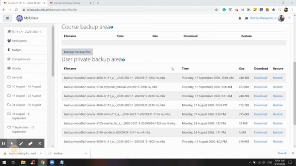Open Badges in sidebar
The width and height of the screenshot is (296, 166).
point(25,50)
